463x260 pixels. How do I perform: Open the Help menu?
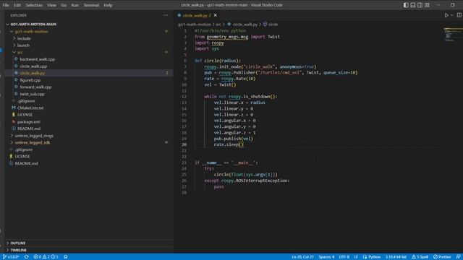(108, 5)
